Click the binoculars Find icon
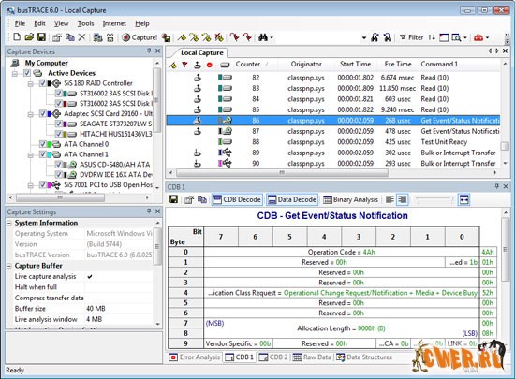515x379 pixels. point(263,37)
